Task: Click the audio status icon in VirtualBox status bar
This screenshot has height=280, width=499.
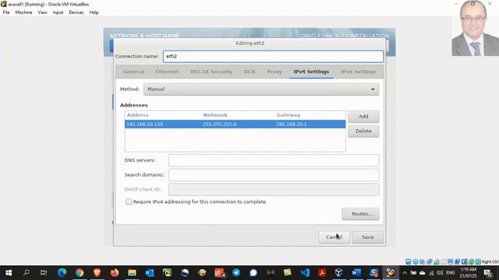Action: click(423, 261)
